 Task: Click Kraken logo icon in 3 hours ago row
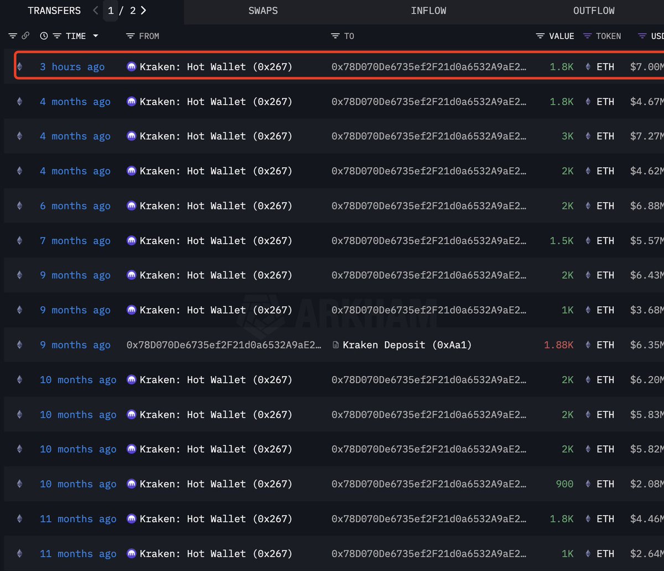click(x=131, y=67)
